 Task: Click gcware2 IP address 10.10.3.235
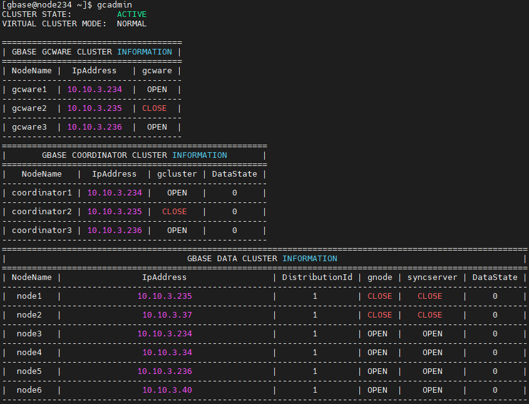95,108
